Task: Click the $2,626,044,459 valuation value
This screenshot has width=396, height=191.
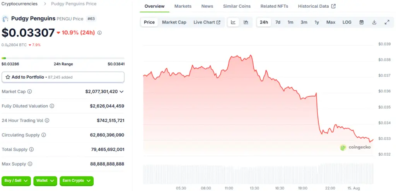Action: point(107,106)
